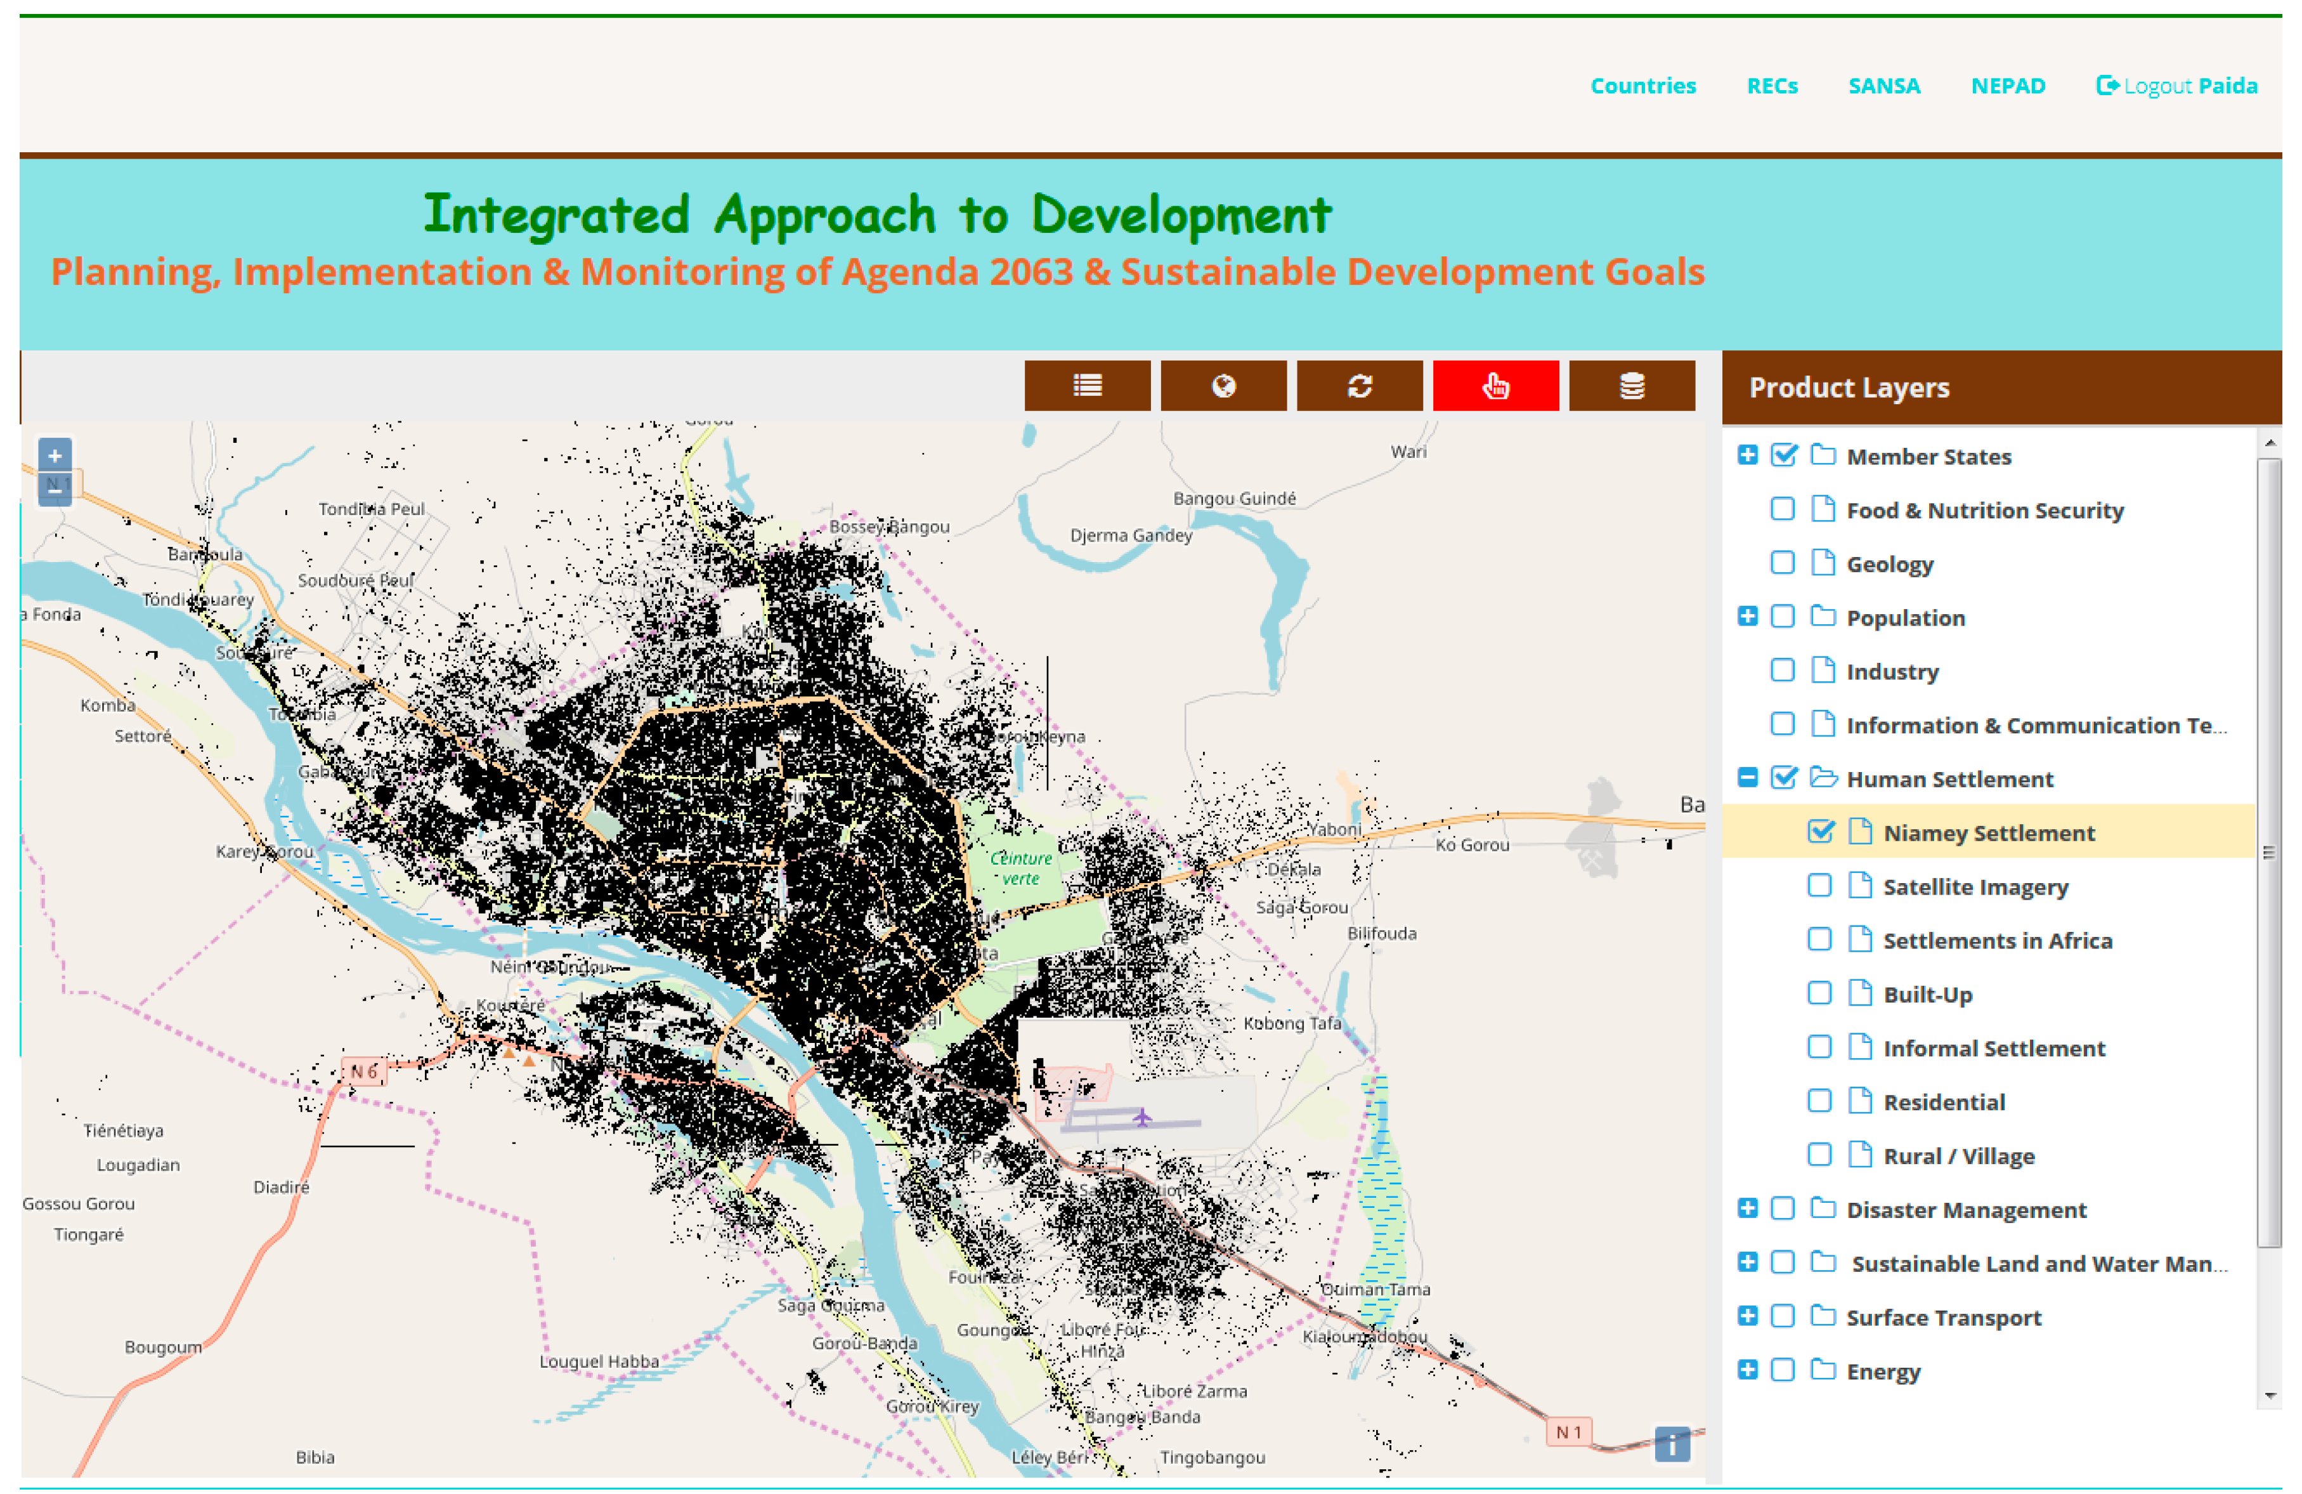This screenshot has height=1494, width=2302.
Task: Open the NEPAD menu item
Action: [2008, 86]
